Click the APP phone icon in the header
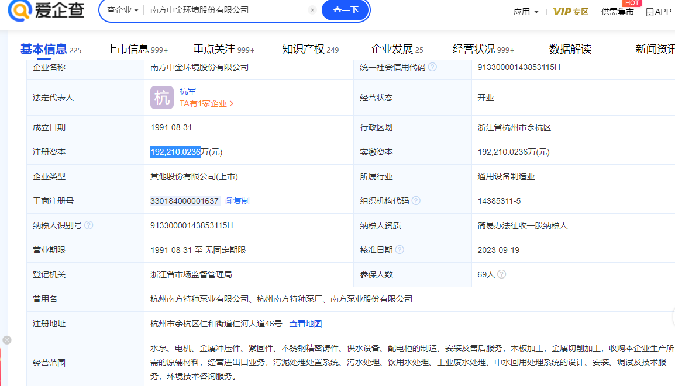The width and height of the screenshot is (675, 386). [x=650, y=12]
